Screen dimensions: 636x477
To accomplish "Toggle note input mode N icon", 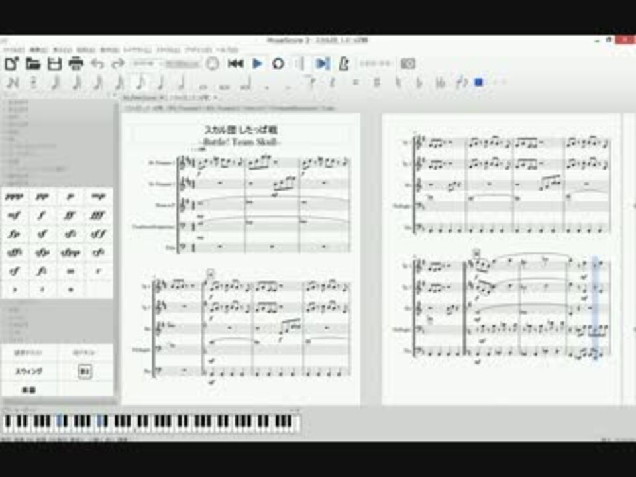I will (13, 83).
